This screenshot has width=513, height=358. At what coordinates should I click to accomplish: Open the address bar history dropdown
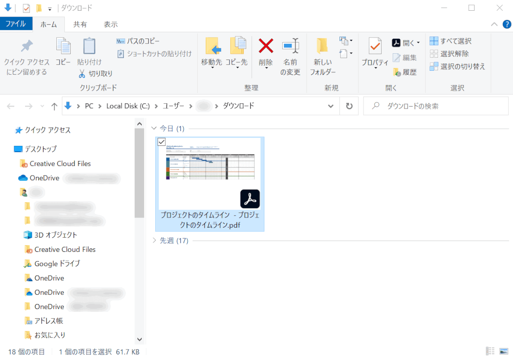pyautogui.click(x=331, y=106)
